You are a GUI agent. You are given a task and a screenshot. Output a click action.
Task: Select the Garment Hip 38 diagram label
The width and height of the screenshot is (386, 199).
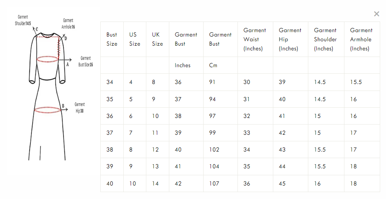pos(80,108)
